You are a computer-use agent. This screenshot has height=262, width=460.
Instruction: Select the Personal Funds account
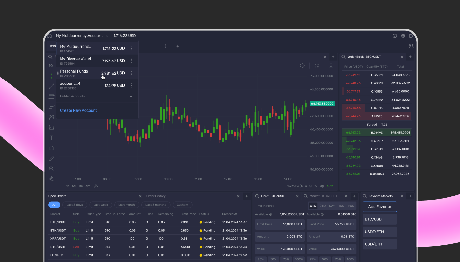pyautogui.click(x=74, y=73)
